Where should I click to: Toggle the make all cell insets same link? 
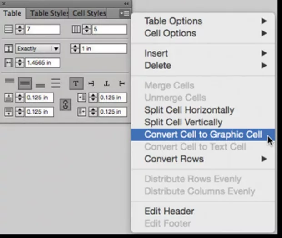(65, 104)
